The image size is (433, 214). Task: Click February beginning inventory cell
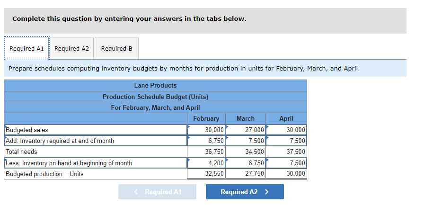pos(207,163)
